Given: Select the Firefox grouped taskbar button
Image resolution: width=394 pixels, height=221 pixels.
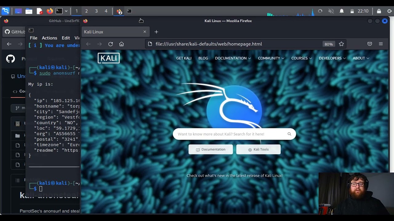Looking at the screenshot, I should [x=119, y=11].
